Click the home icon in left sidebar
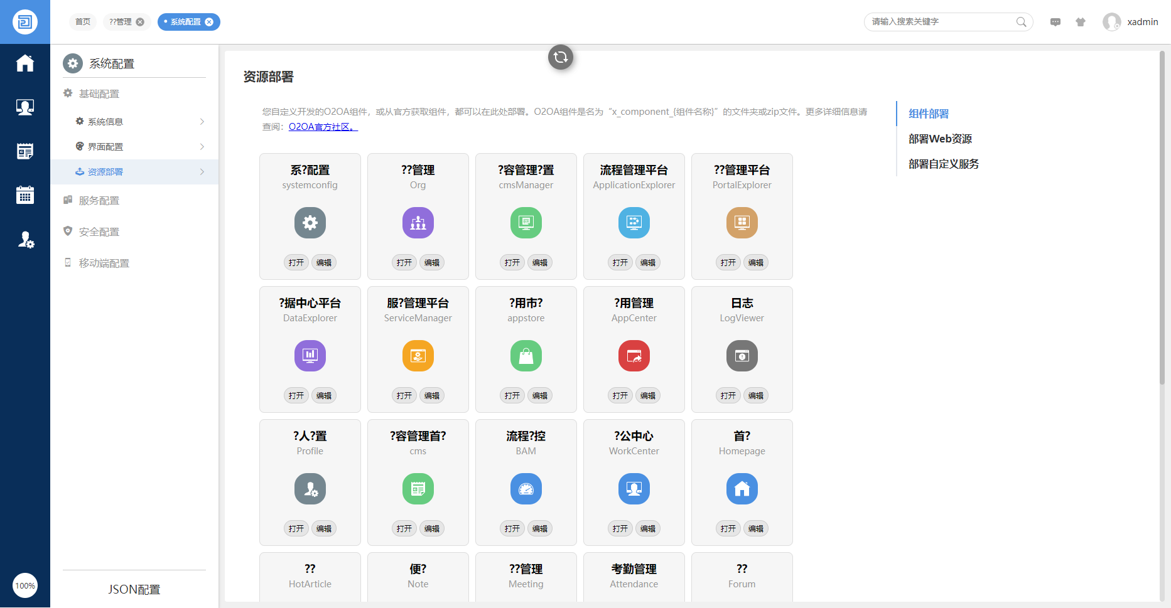1171x608 pixels. click(25, 63)
